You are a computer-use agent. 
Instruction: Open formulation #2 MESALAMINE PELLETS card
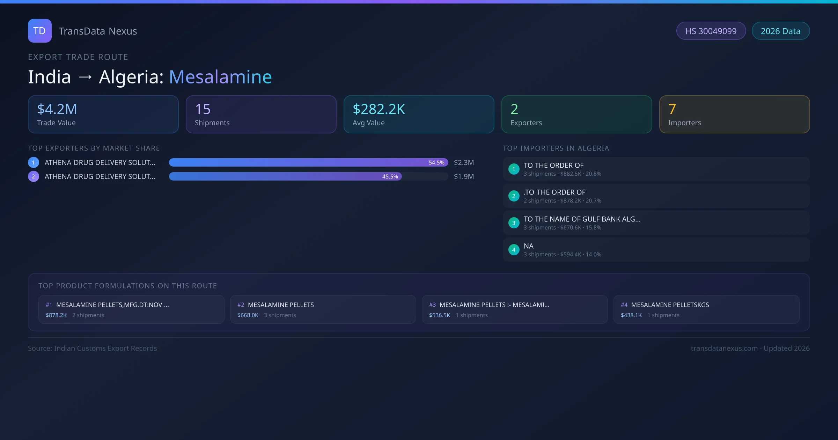coord(323,309)
